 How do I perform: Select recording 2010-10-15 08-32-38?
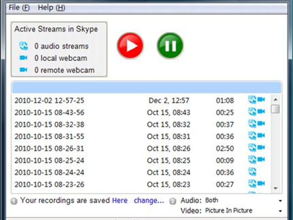coord(142,124)
